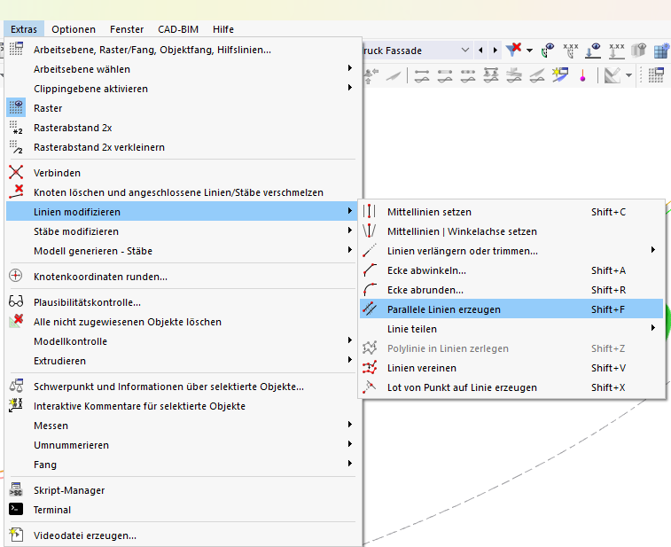Viewport: 671px width, 547px height.
Task: Click the Rasterabstand 2x icon
Action: click(x=16, y=127)
